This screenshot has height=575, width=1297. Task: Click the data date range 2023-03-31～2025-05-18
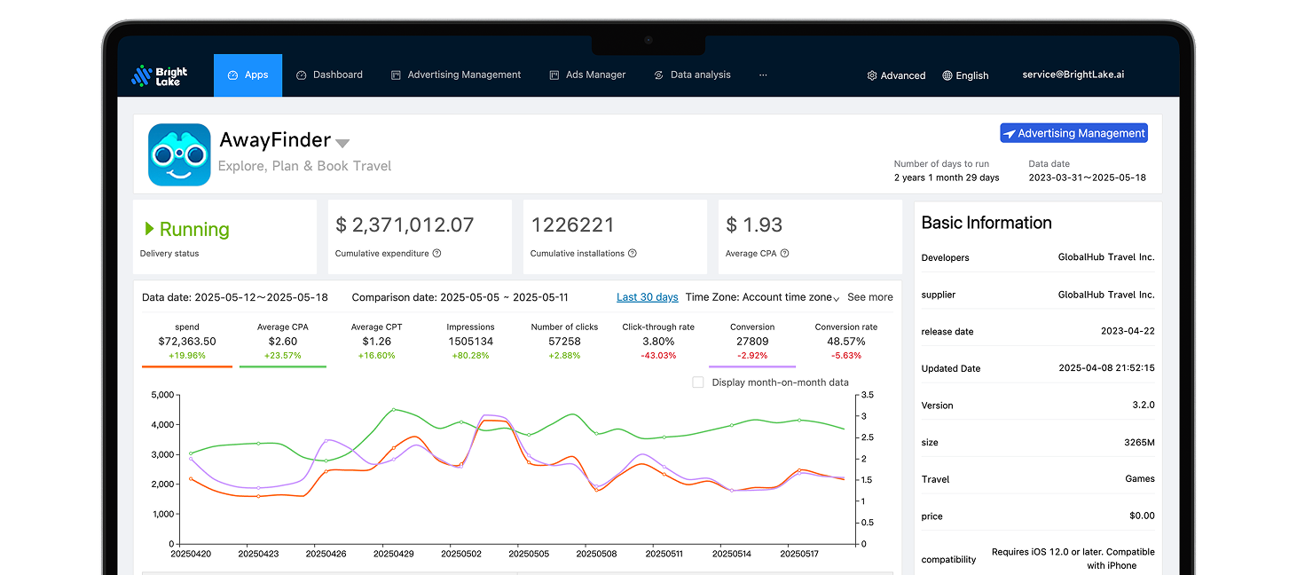(x=1088, y=177)
